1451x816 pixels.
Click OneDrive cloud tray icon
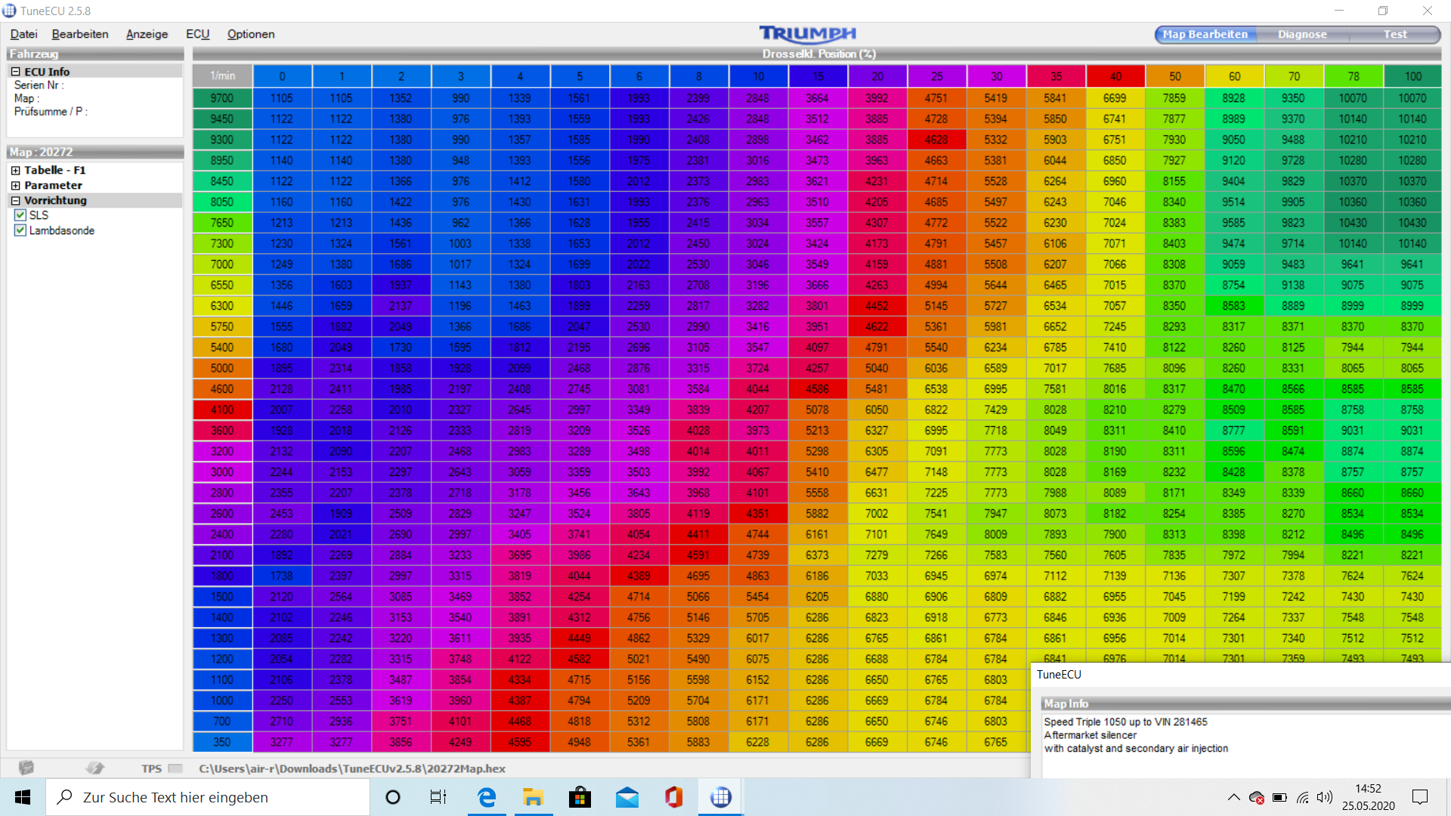pyautogui.click(x=1257, y=797)
